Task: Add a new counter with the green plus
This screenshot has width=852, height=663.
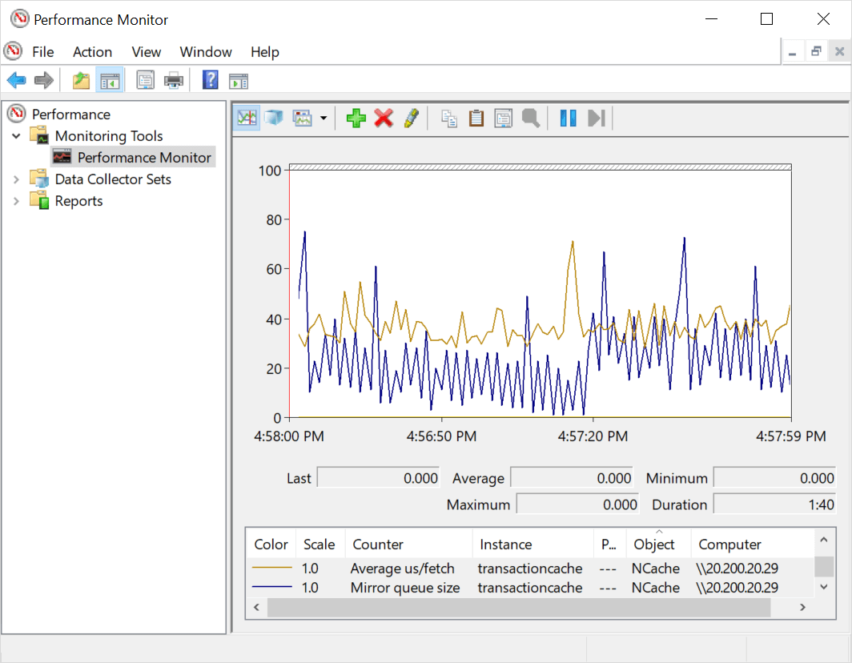Action: [356, 118]
